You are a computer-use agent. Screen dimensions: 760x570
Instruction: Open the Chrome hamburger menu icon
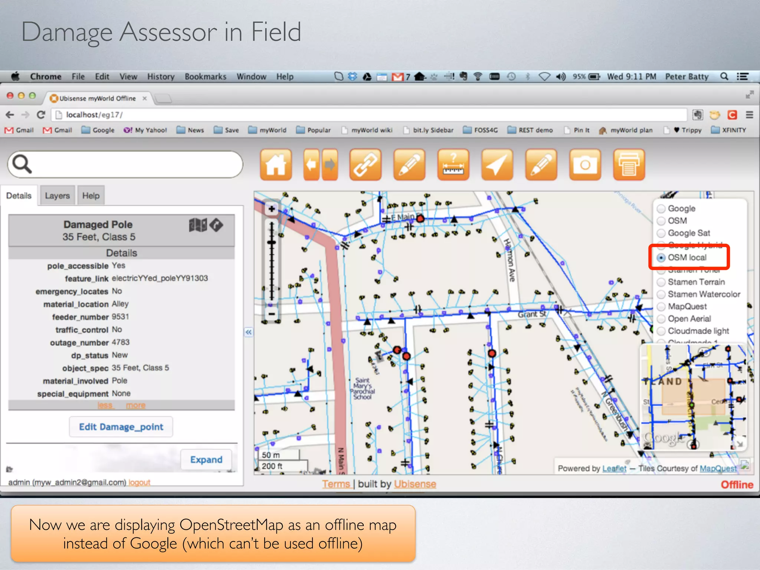click(749, 115)
